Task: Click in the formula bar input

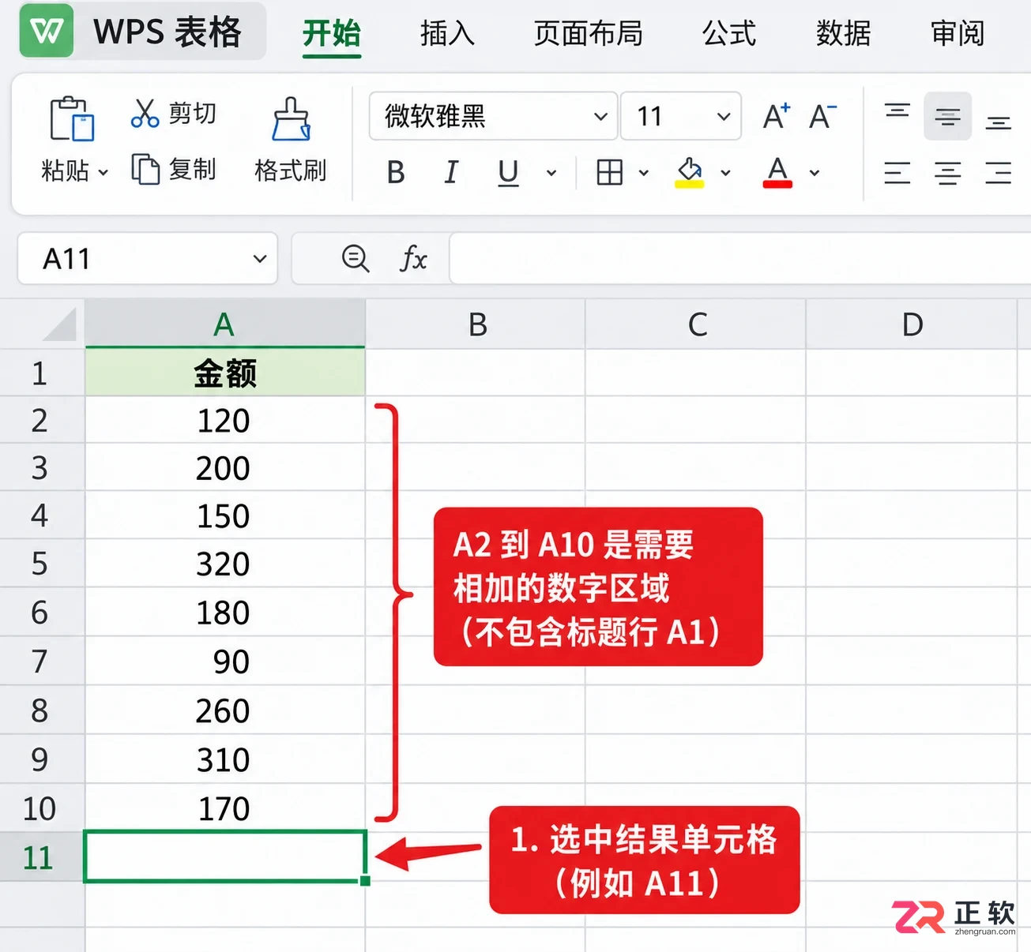Action: point(739,258)
